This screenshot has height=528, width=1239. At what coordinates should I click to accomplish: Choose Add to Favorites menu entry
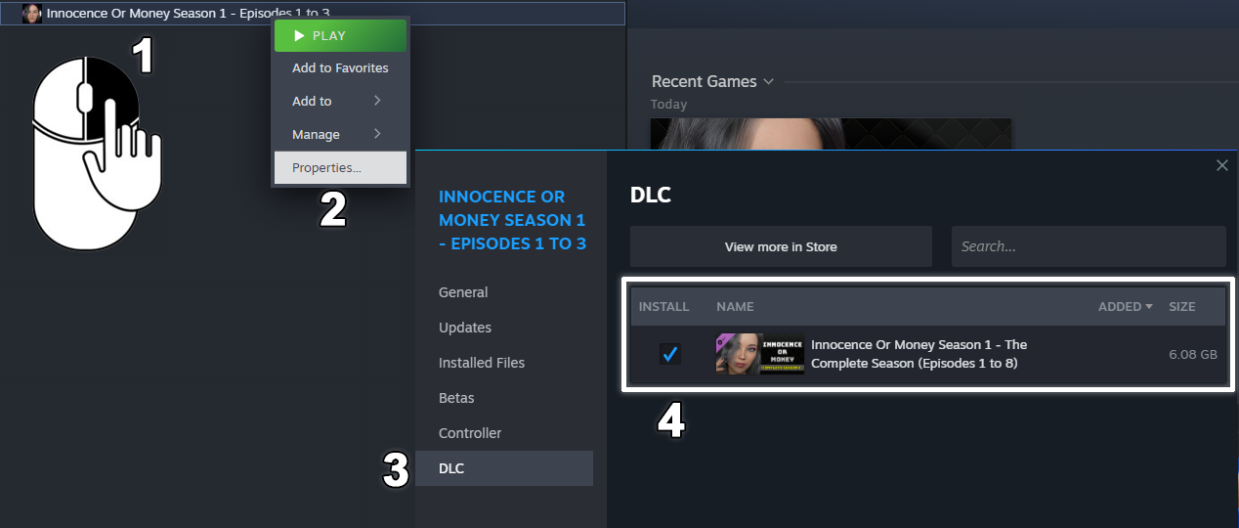(340, 67)
